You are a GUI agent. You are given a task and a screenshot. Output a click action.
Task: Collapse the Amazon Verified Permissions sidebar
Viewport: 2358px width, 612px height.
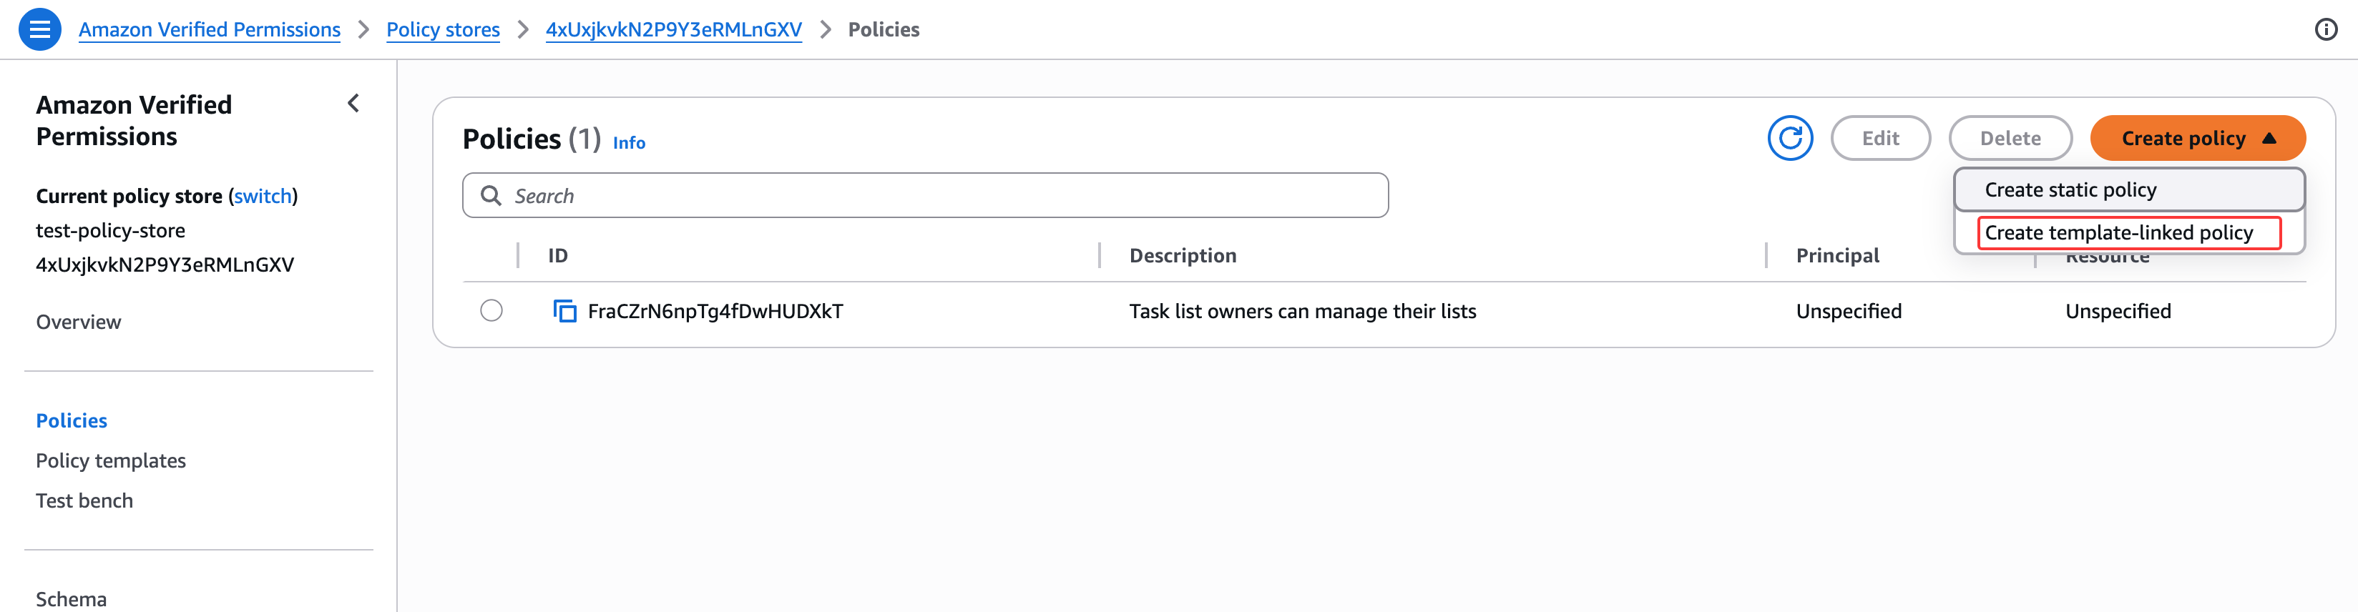(x=353, y=104)
